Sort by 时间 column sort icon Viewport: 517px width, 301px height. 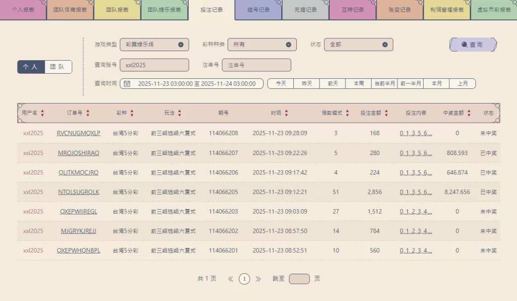[286, 113]
